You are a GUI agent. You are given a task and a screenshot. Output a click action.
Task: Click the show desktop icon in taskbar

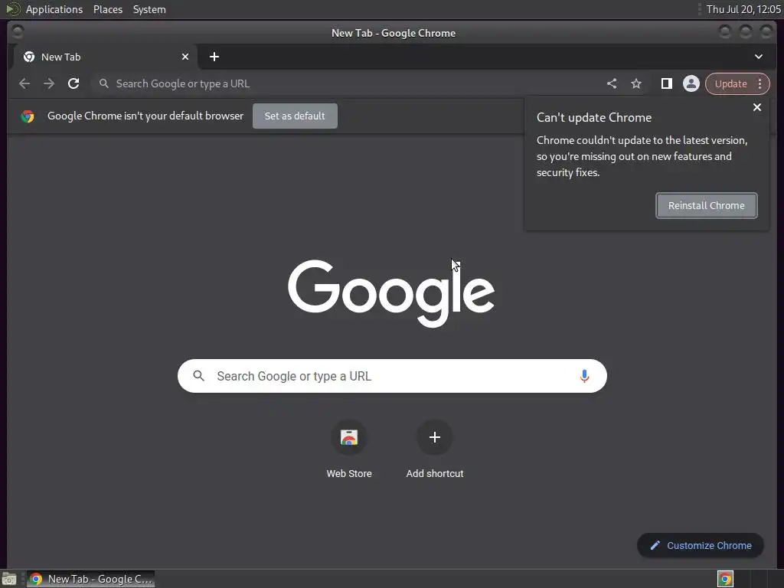tap(9, 579)
